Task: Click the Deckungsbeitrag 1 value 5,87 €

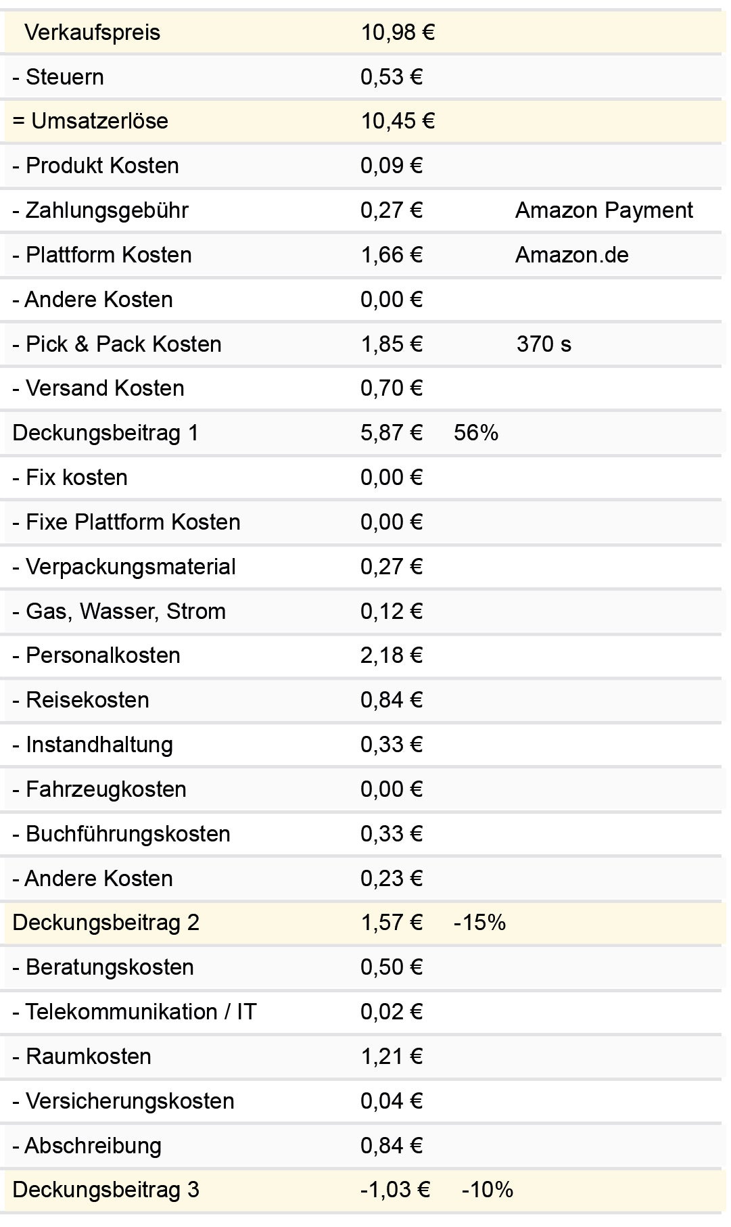Action: pos(392,433)
